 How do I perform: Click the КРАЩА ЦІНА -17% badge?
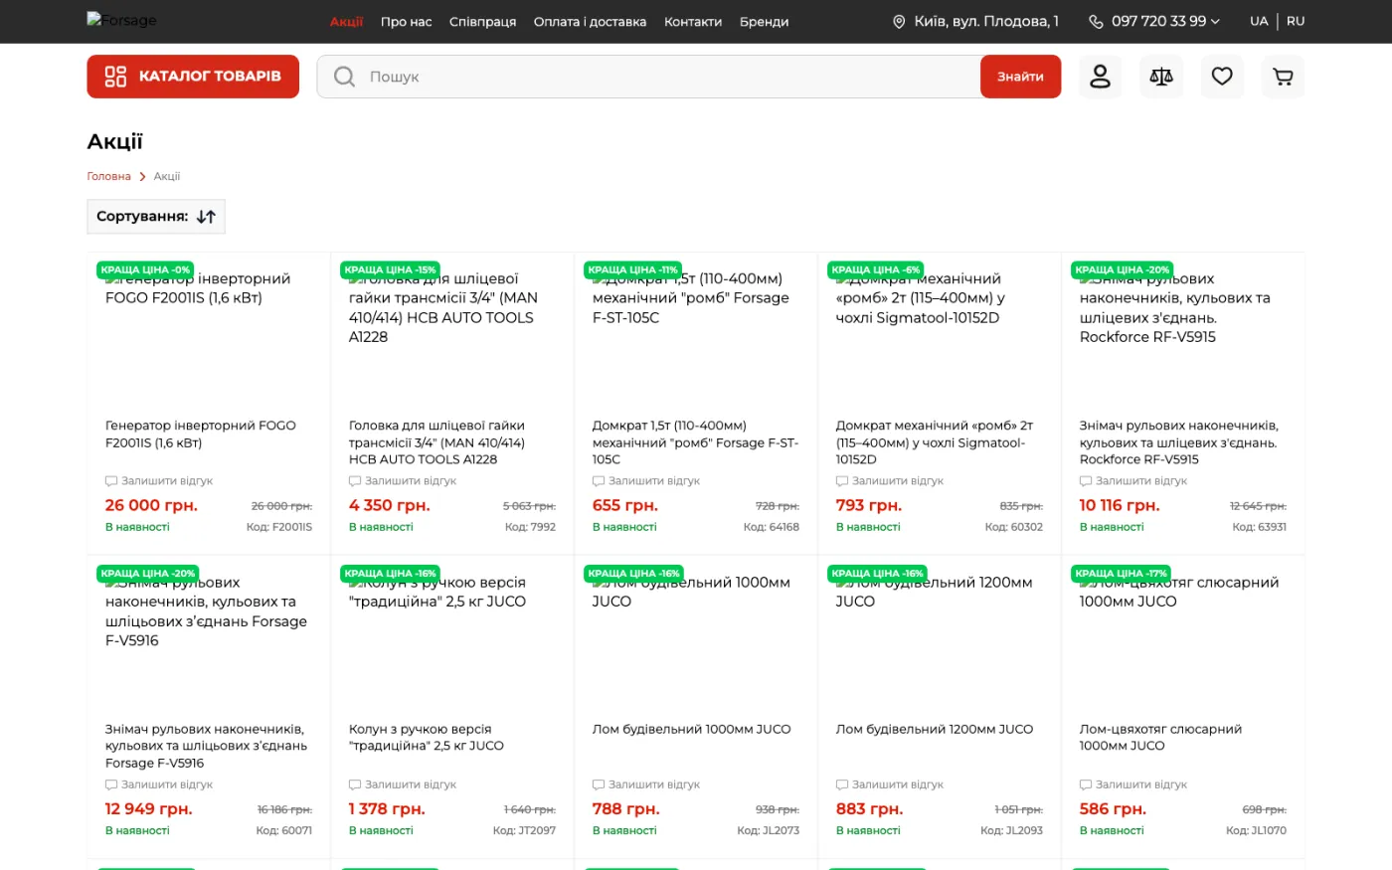[x=1121, y=573]
